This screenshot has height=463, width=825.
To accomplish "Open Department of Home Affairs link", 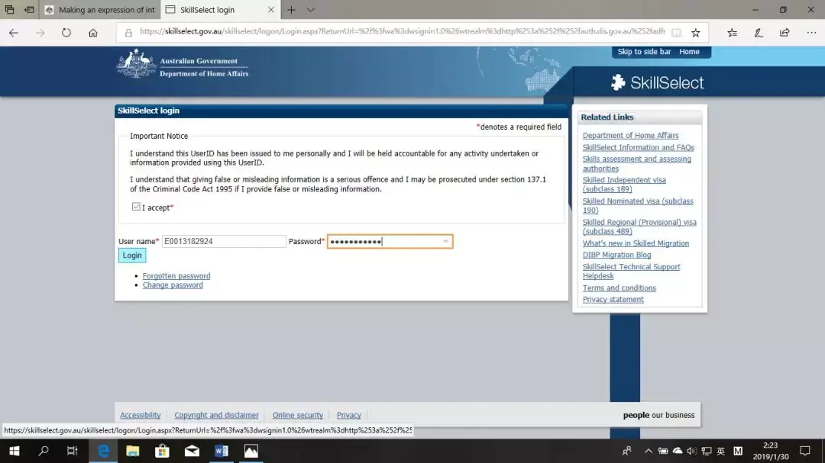I will [x=630, y=135].
